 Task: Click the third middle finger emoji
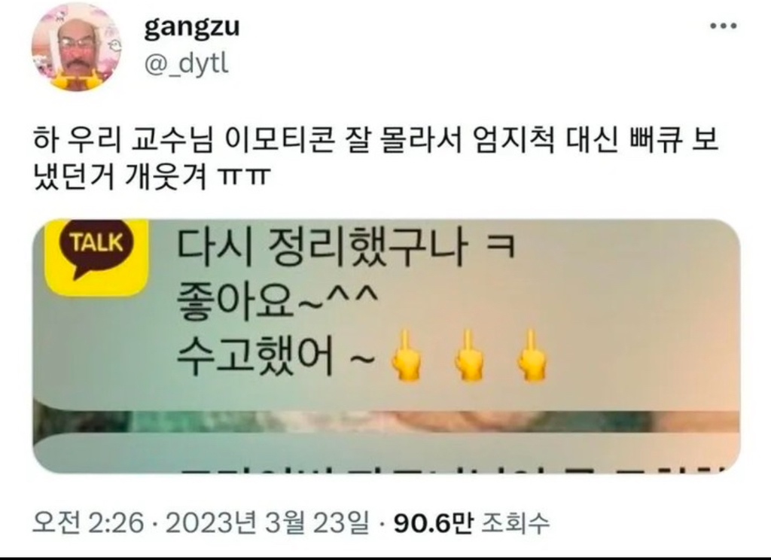[531, 355]
